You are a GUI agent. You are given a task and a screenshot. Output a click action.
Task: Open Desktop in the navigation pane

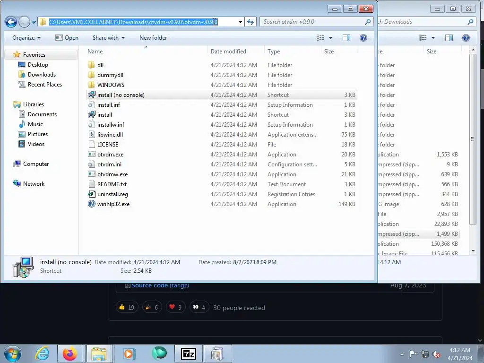(38, 64)
